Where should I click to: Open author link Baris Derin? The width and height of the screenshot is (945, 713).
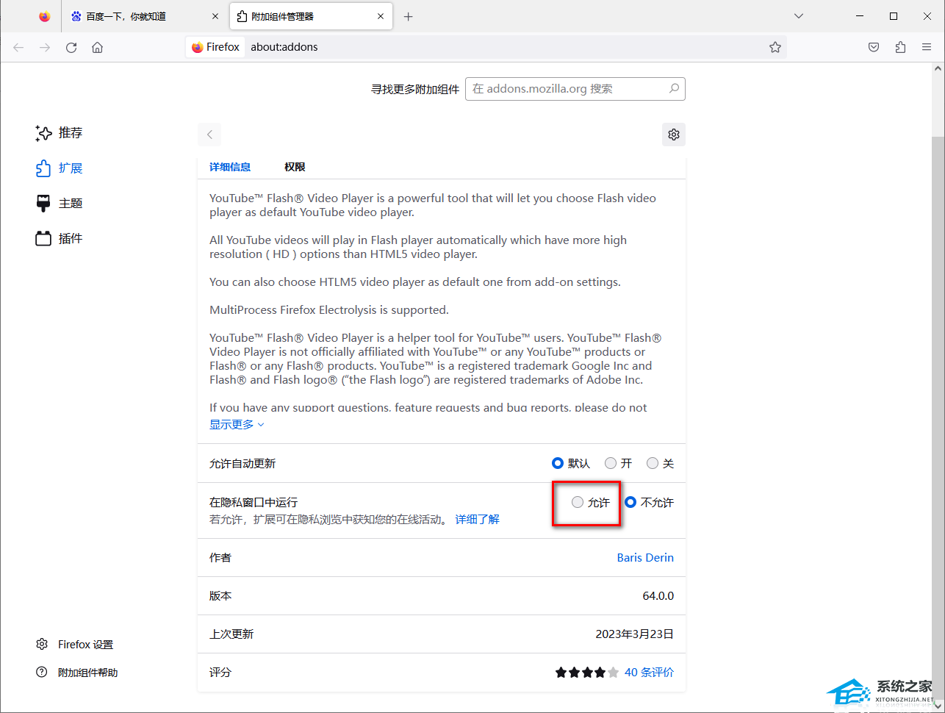click(645, 557)
